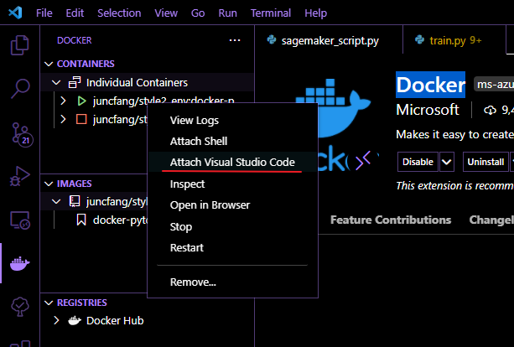Collapse the CONTAINERS section

[49, 64]
